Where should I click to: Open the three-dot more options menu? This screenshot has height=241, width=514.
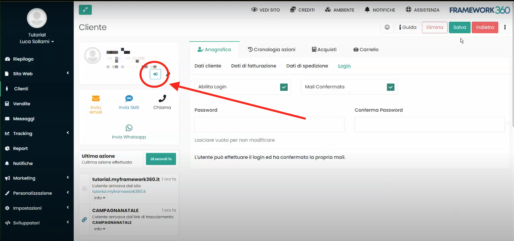coord(505,27)
